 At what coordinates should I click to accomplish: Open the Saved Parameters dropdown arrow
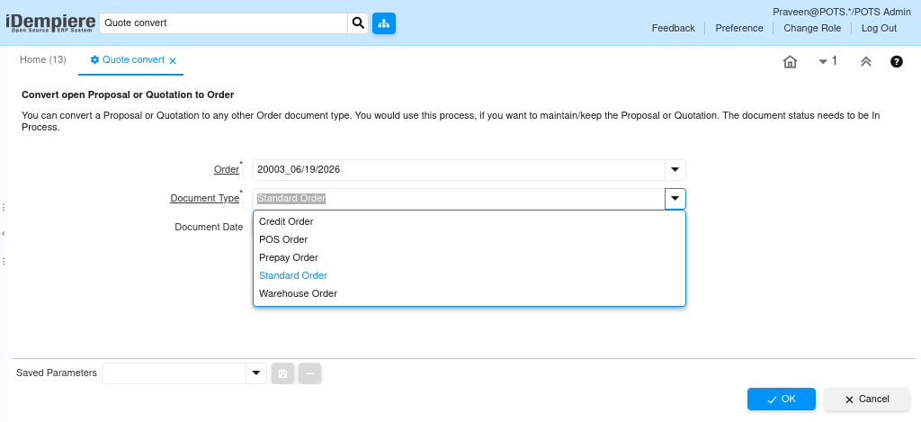coord(256,373)
